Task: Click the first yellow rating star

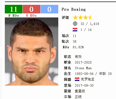Action: click(x=75, y=17)
